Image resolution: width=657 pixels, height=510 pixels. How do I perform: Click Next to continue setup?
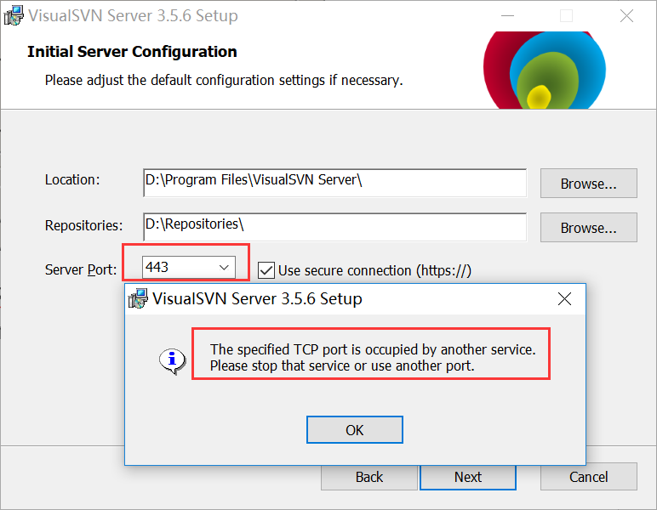pyautogui.click(x=468, y=477)
